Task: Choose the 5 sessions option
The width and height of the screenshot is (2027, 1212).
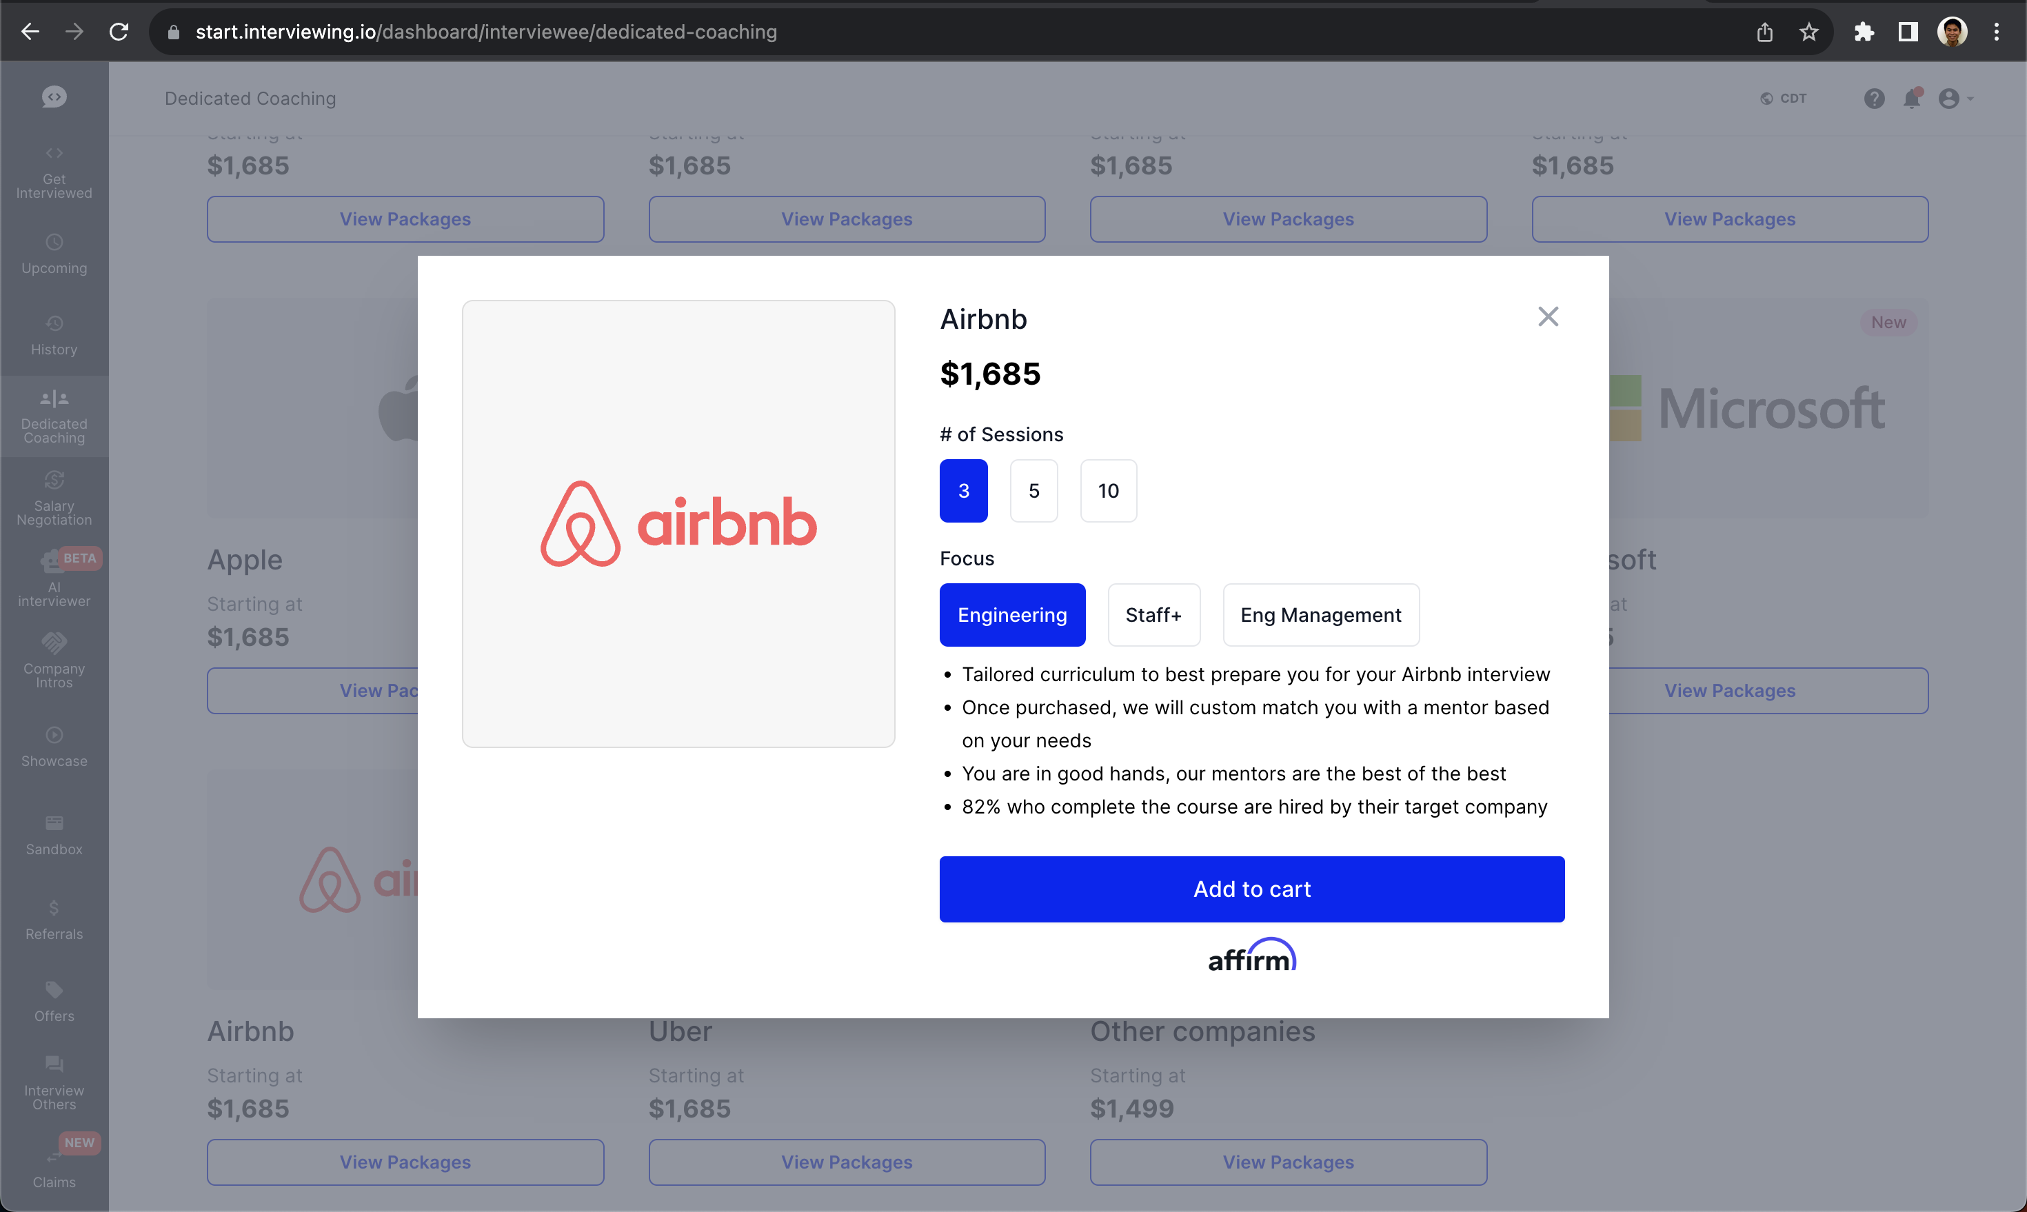Action: pos(1033,491)
